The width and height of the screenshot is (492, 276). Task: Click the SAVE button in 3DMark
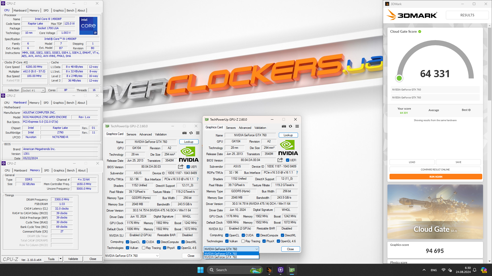tap(458, 162)
